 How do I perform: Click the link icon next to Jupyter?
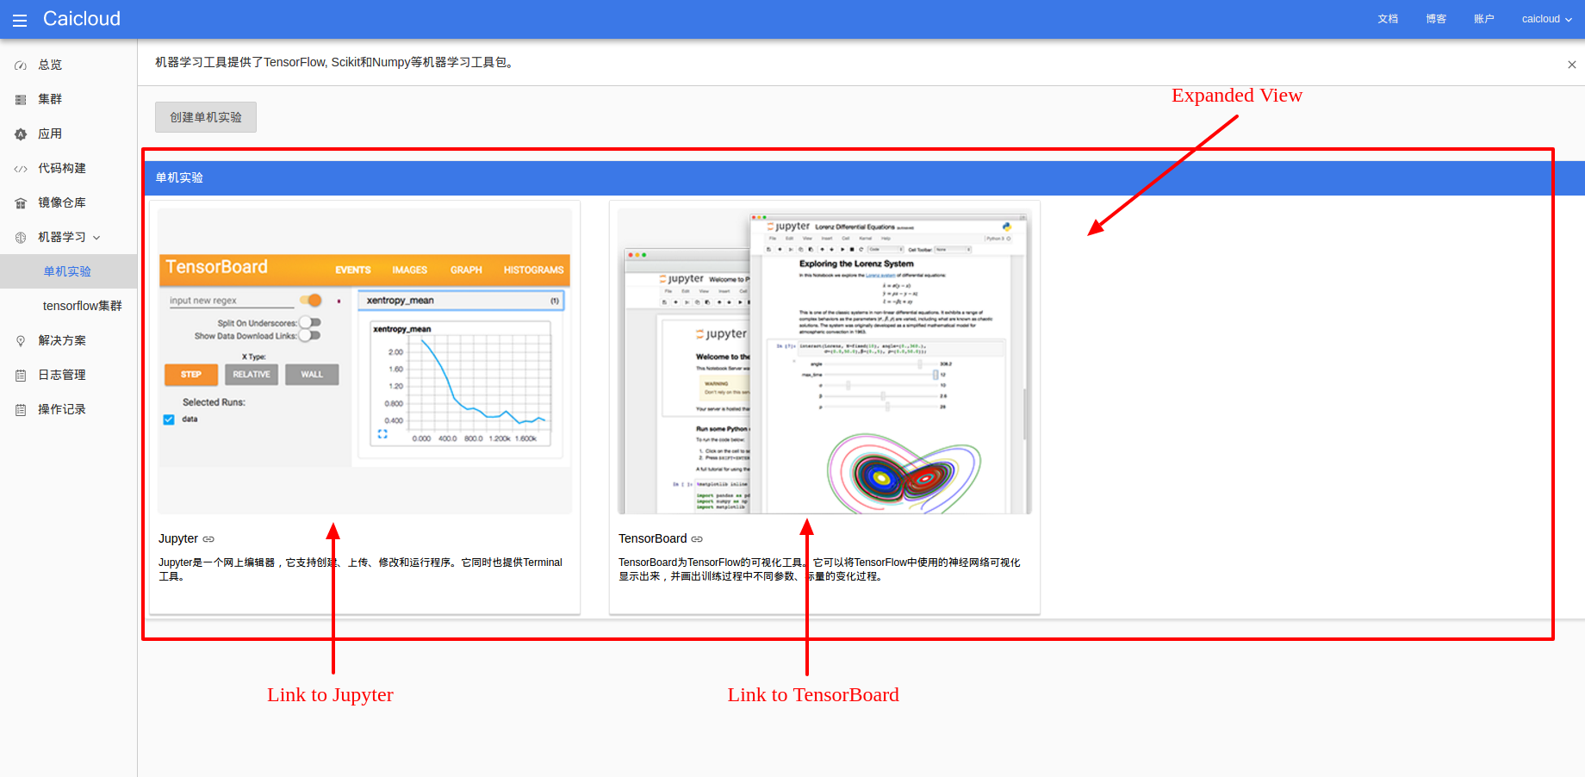click(208, 539)
